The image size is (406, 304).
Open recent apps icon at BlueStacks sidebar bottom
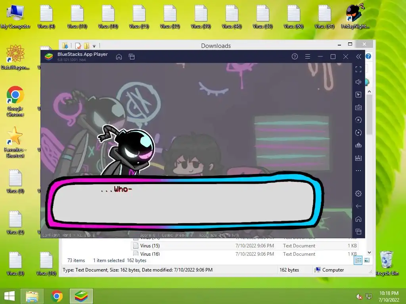(358, 232)
